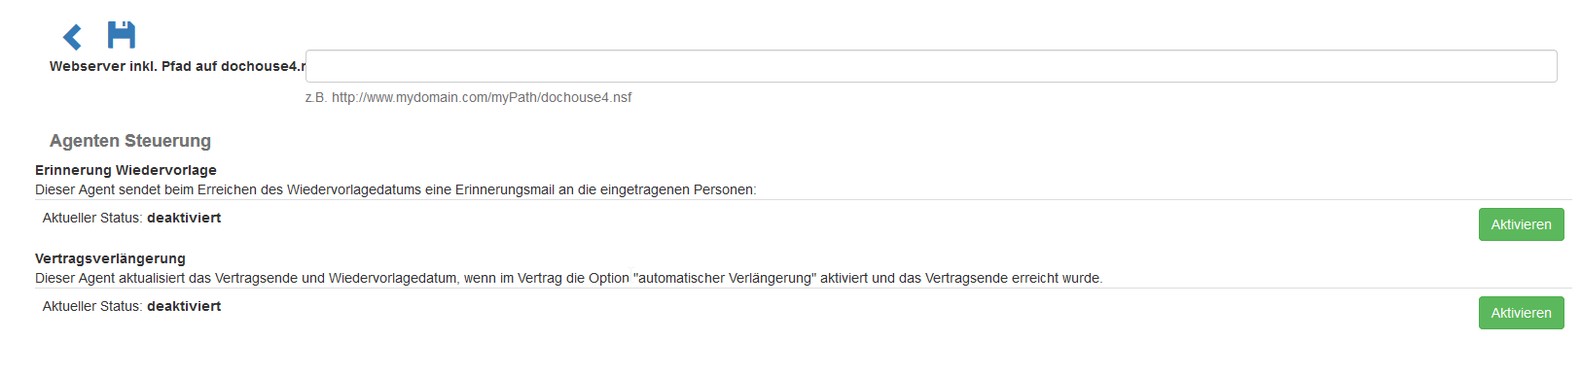1581x375 pixels.
Task: Click deaktiviert status of Erinnerung Wiedervorlage
Action: point(184,218)
